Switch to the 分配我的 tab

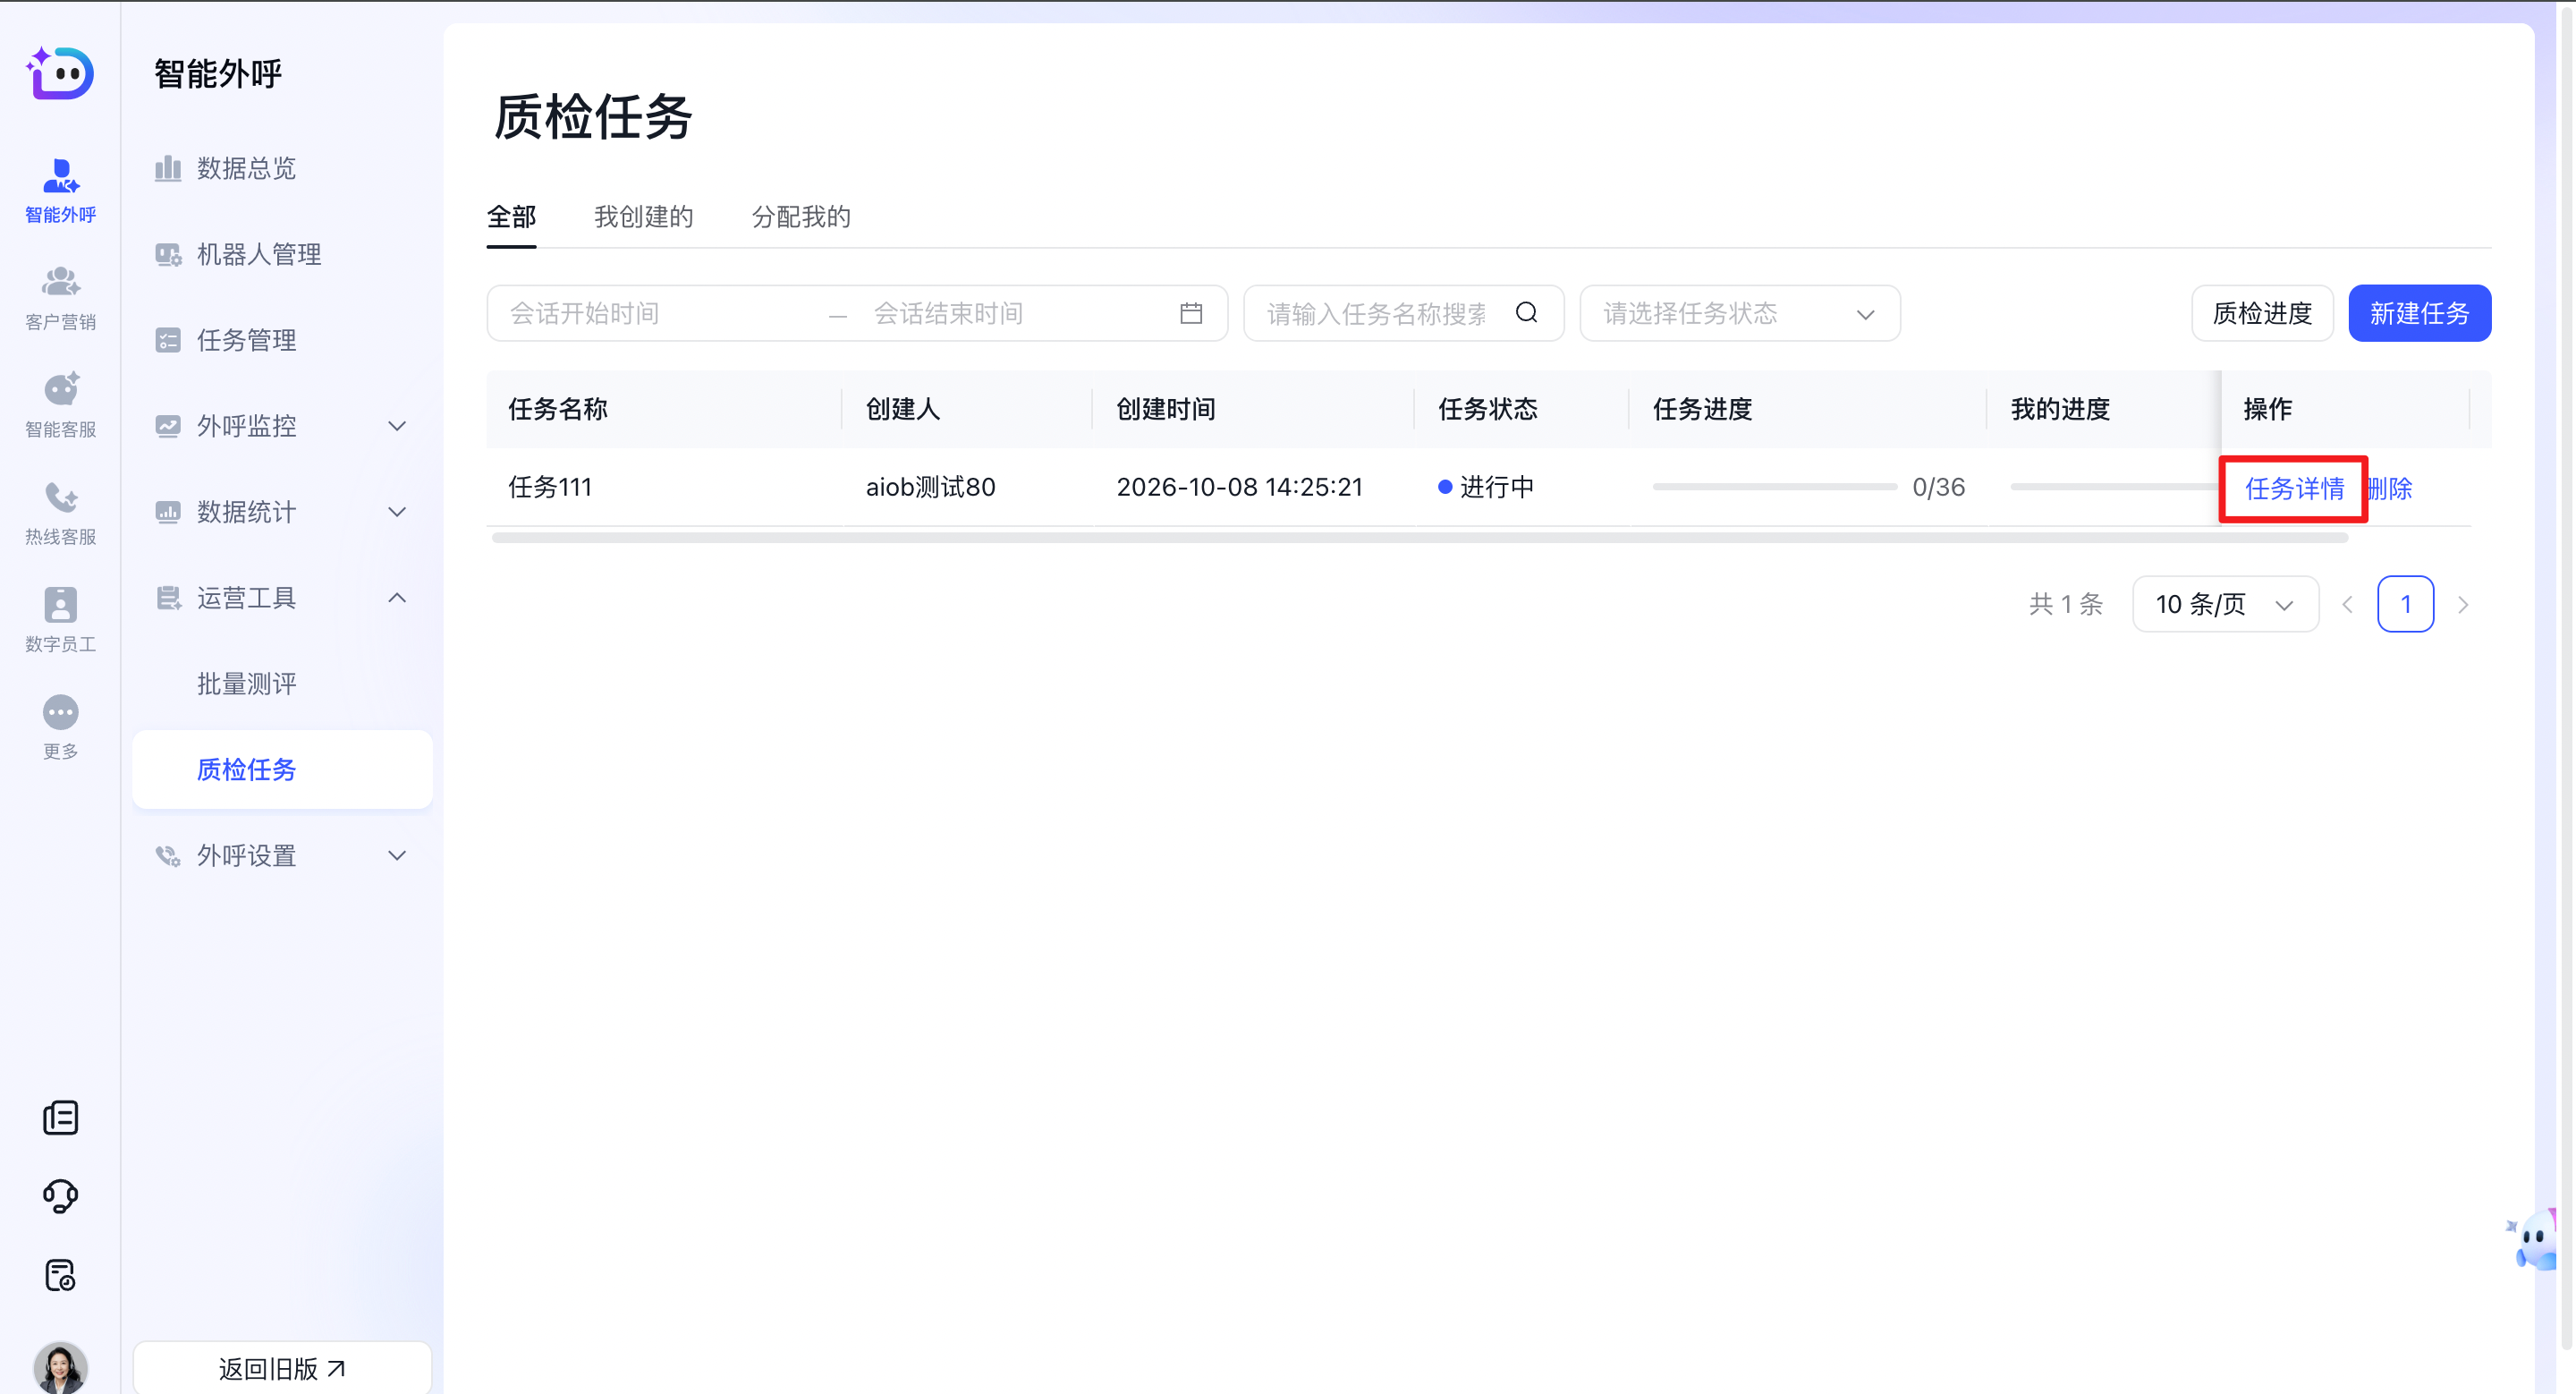click(800, 217)
